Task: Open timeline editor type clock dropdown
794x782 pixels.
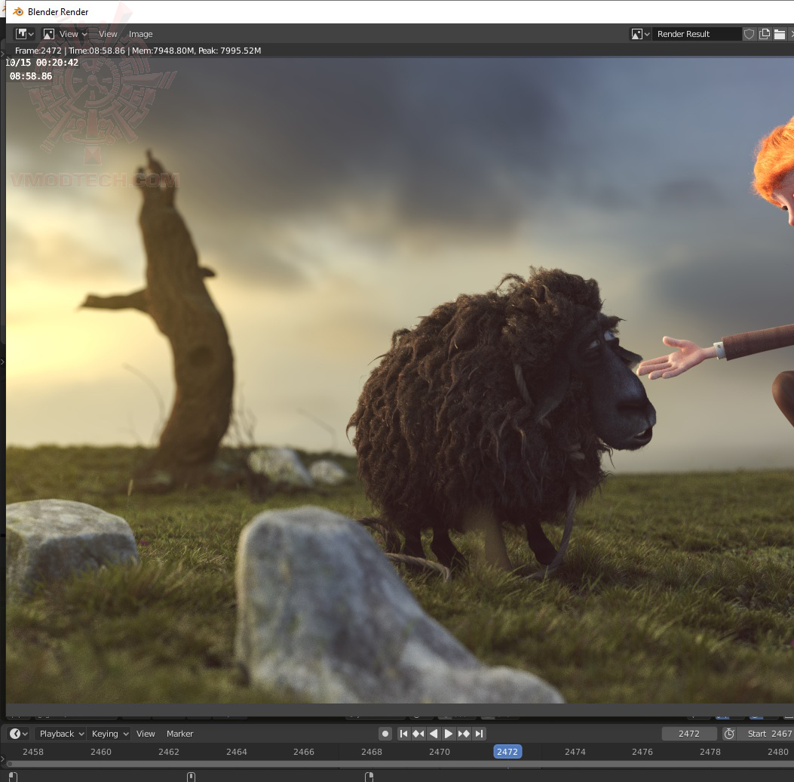Action: 18,734
